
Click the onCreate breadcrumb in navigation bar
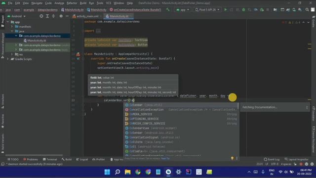(135, 10)
